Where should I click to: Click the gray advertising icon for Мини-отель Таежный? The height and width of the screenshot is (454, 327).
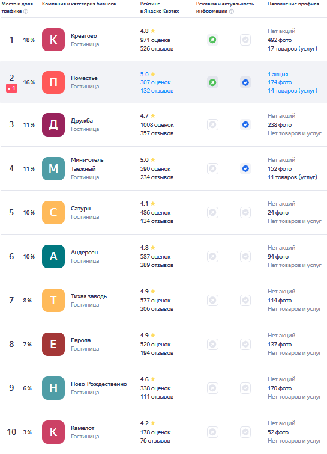(x=212, y=168)
